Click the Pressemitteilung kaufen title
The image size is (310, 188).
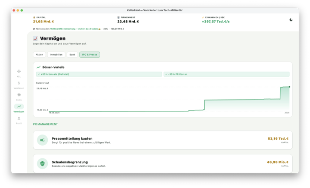click(x=72, y=138)
